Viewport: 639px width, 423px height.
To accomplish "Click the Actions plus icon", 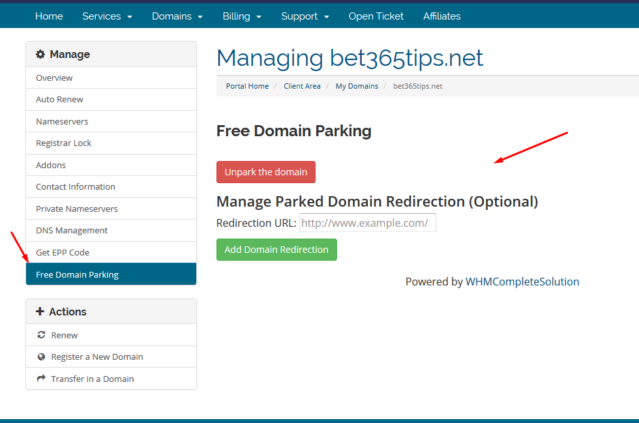I will [40, 312].
